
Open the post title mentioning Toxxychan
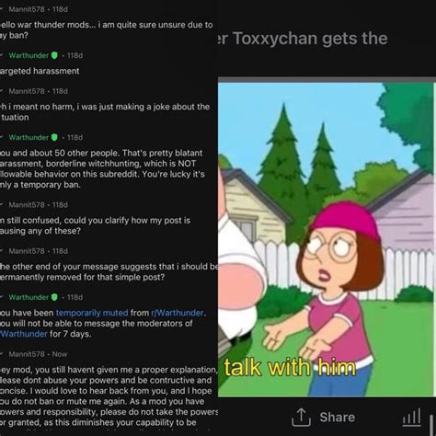pos(303,39)
